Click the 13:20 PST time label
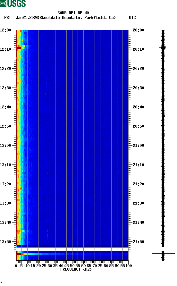This screenshot has width=177, height=286. tap(5, 184)
